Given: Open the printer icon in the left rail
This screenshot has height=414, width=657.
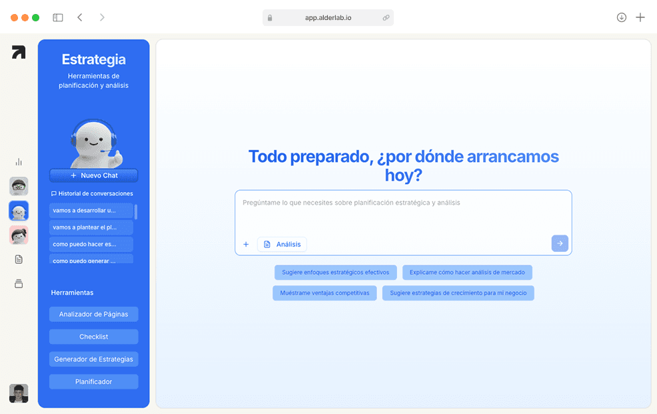Looking at the screenshot, I should click(x=18, y=283).
